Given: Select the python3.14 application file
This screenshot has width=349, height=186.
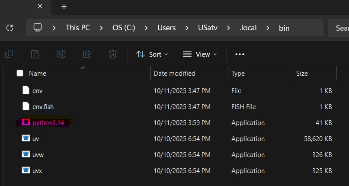Looking at the screenshot, I should point(48,123).
